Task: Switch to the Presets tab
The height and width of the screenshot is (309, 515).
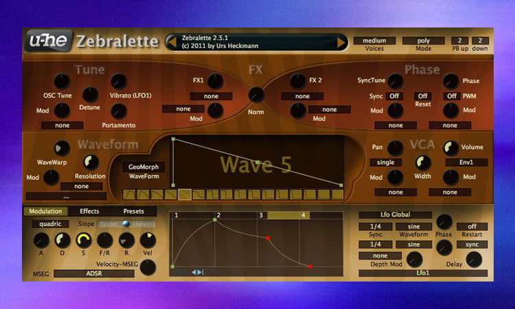Action: (133, 211)
